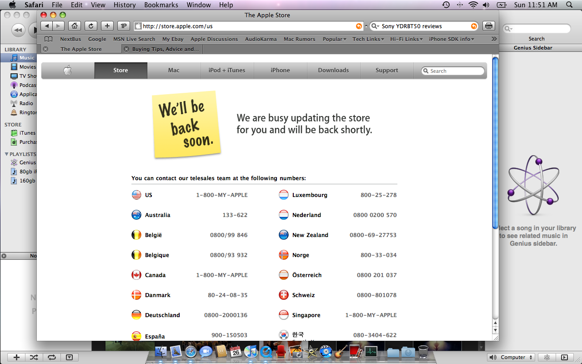Image resolution: width=582 pixels, height=364 pixels.
Task: Launch QuickTime Player from Dock
Action: (x=266, y=352)
